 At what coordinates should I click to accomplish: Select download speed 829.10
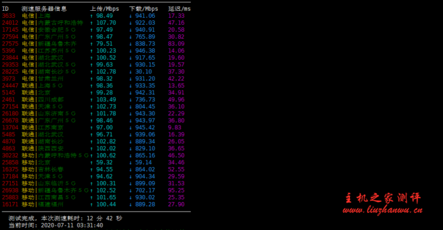tap(145, 148)
